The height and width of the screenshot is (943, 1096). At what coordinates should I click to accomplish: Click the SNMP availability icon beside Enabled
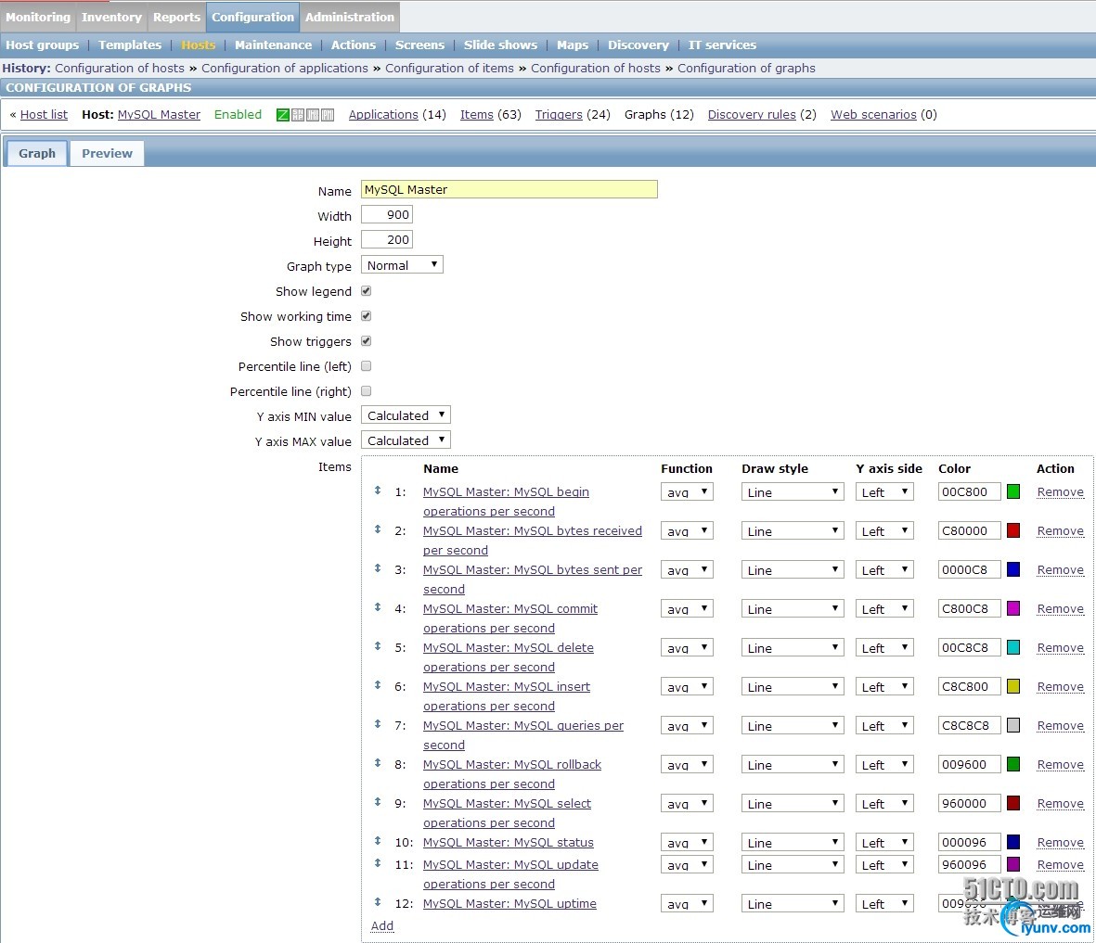(x=298, y=115)
